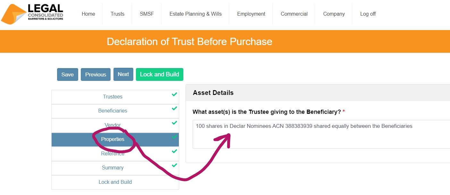Select the Trustees section in the sidebar
This screenshot has width=450, height=195.
(x=113, y=97)
